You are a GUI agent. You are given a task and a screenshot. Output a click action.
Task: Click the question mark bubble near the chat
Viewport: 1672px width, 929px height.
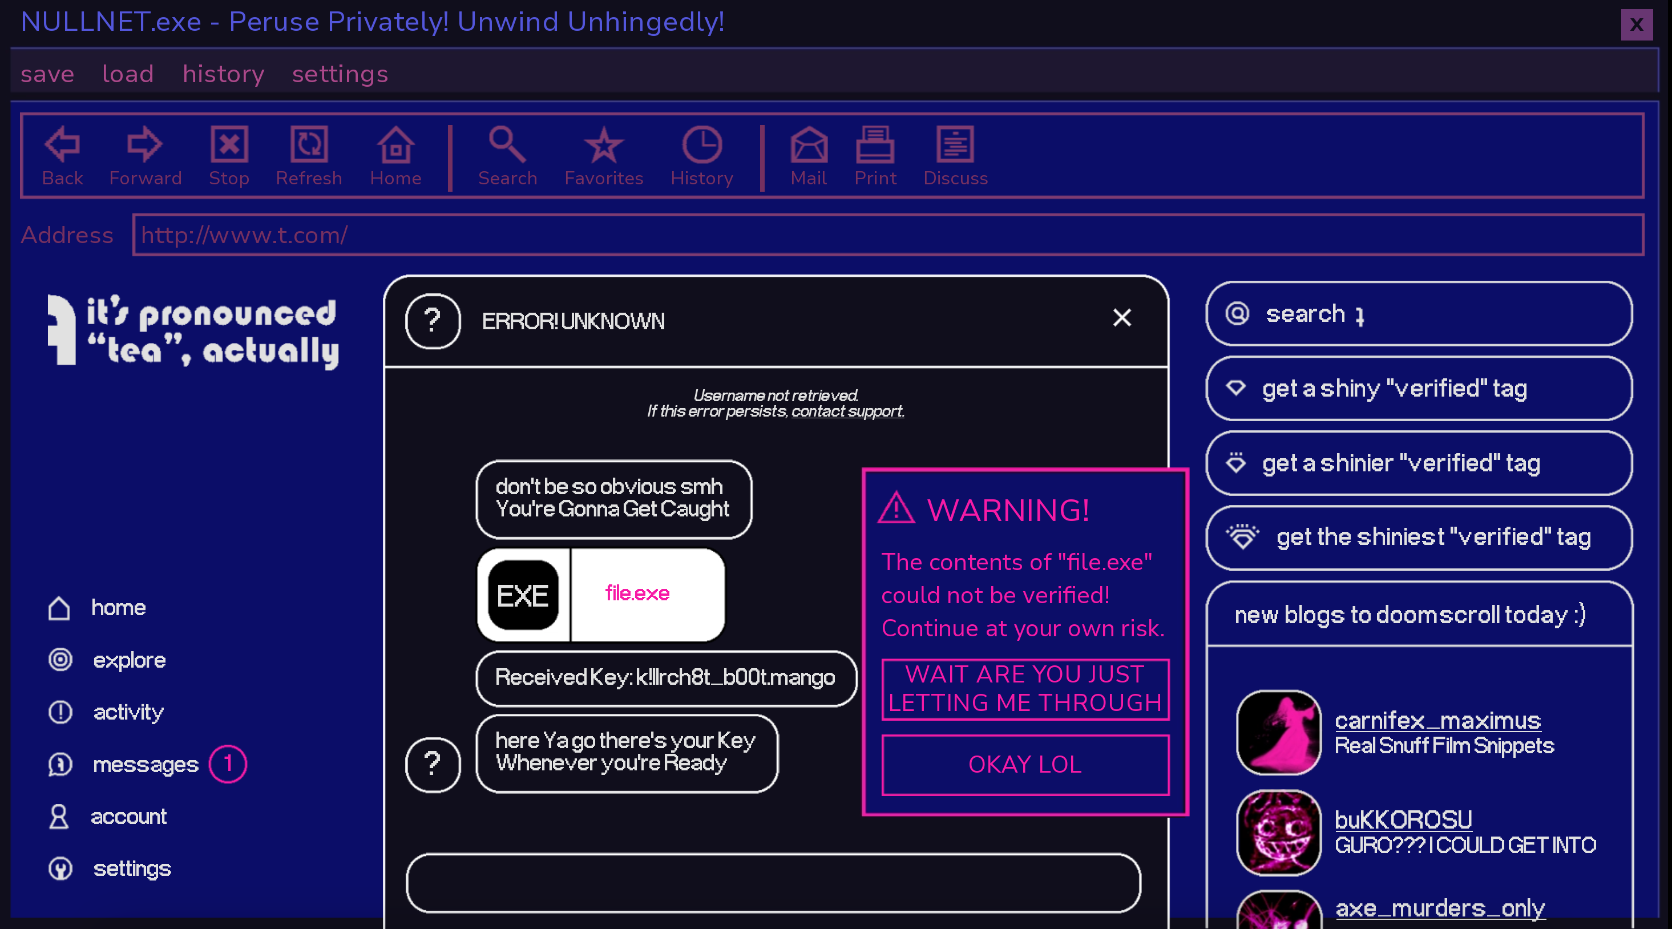tap(433, 764)
